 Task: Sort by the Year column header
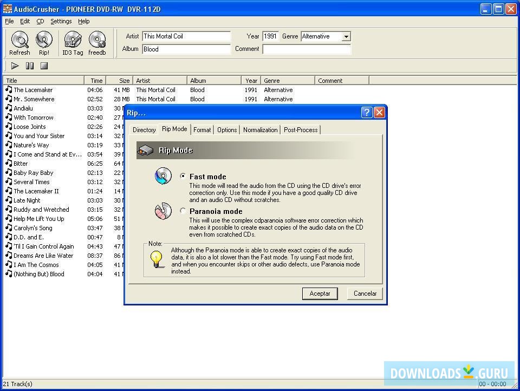coord(251,80)
